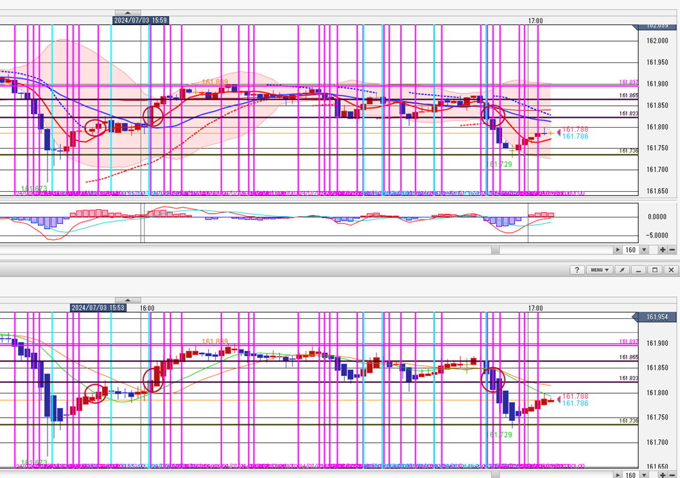Click the 2024/07/03 15:59 time label

[x=141, y=21]
